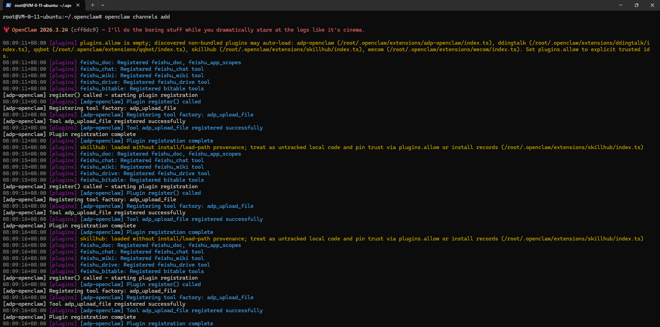
Task: Click the 08:09:12 'Registering tool factory' line
Action: 128,115
